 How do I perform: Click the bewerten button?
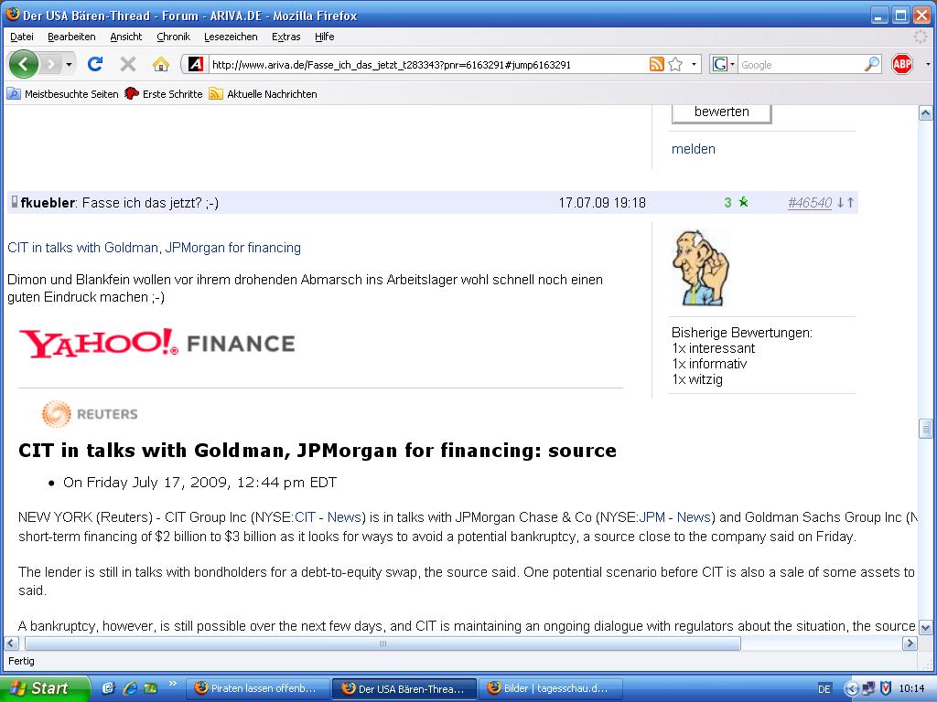721,112
